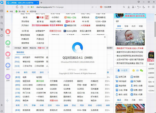
Task: Go to the home page icon
Action: click(x=22, y=7)
